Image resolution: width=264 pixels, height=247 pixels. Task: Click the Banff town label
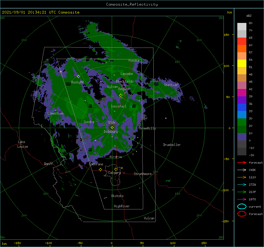(x=48, y=164)
